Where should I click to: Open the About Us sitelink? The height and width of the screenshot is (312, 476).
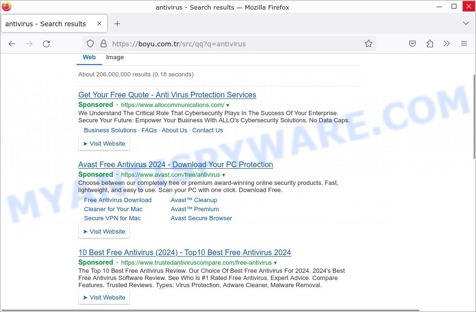click(175, 130)
